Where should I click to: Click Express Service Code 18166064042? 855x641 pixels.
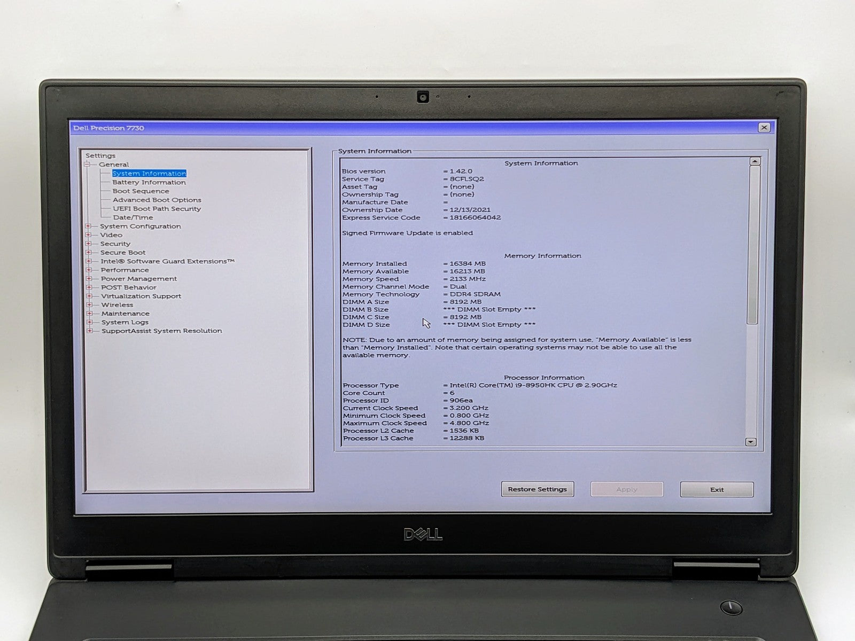[x=475, y=218]
